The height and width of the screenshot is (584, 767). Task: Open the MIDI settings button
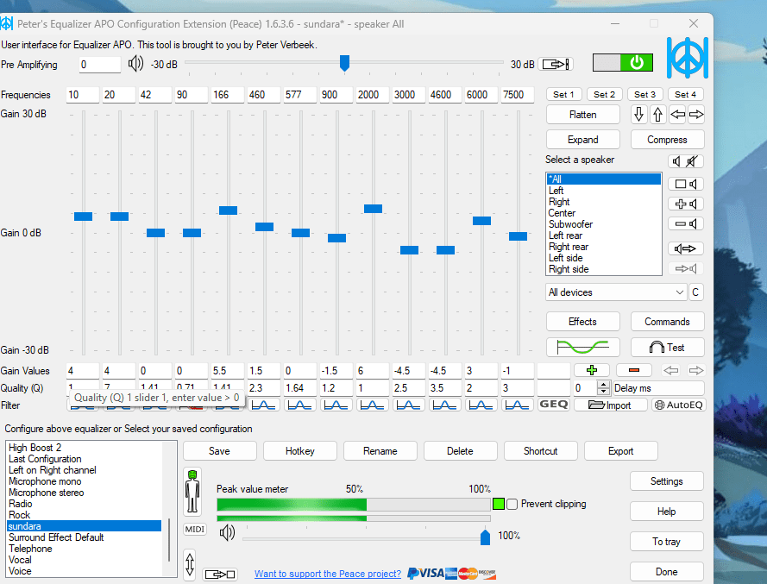(x=195, y=529)
